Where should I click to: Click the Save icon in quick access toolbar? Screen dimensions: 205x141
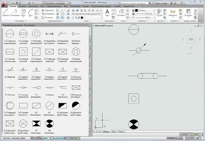(17, 3)
